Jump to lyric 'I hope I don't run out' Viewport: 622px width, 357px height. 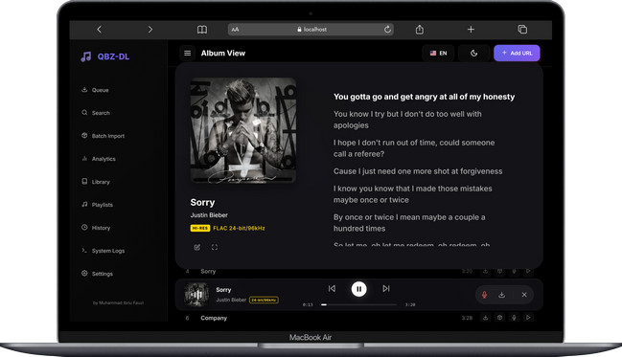tap(414, 148)
